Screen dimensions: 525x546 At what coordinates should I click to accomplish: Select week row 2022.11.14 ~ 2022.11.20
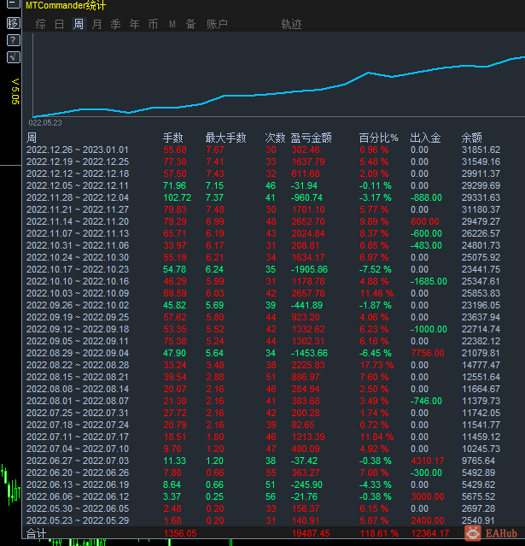(264, 221)
